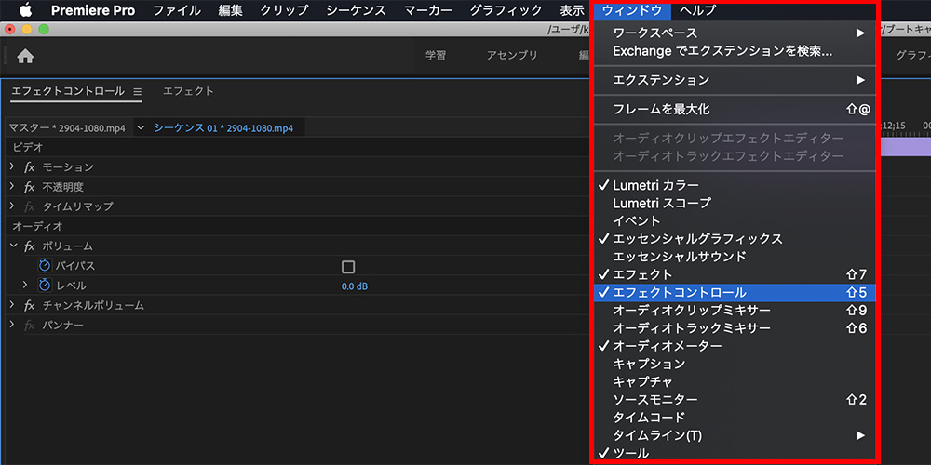This screenshot has width=931, height=465.
Task: Expand the チャンネルボリューム effect
Action: pyautogui.click(x=12, y=305)
